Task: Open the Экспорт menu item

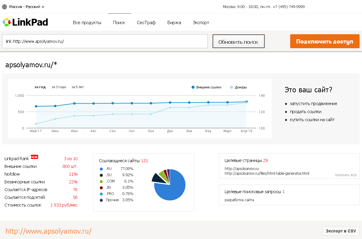Action: pos(201,23)
